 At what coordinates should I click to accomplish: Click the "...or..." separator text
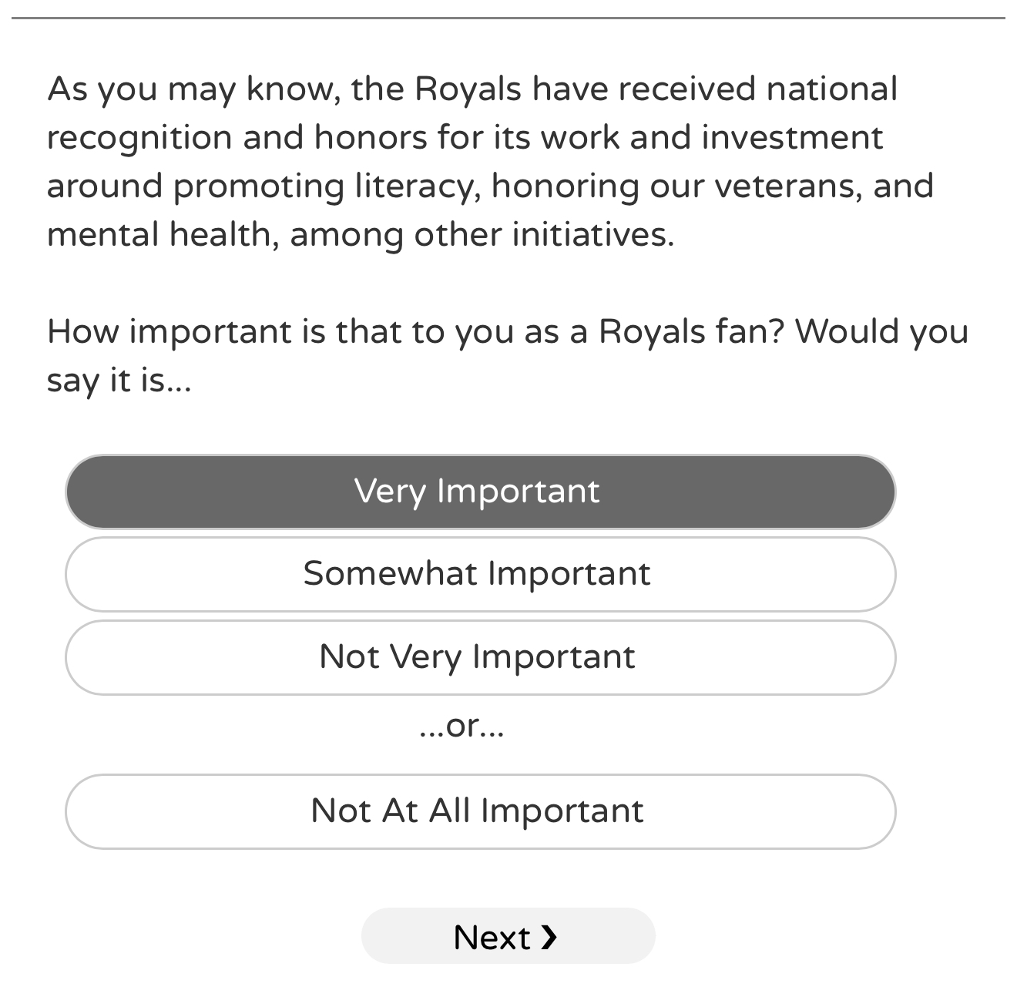tap(462, 726)
